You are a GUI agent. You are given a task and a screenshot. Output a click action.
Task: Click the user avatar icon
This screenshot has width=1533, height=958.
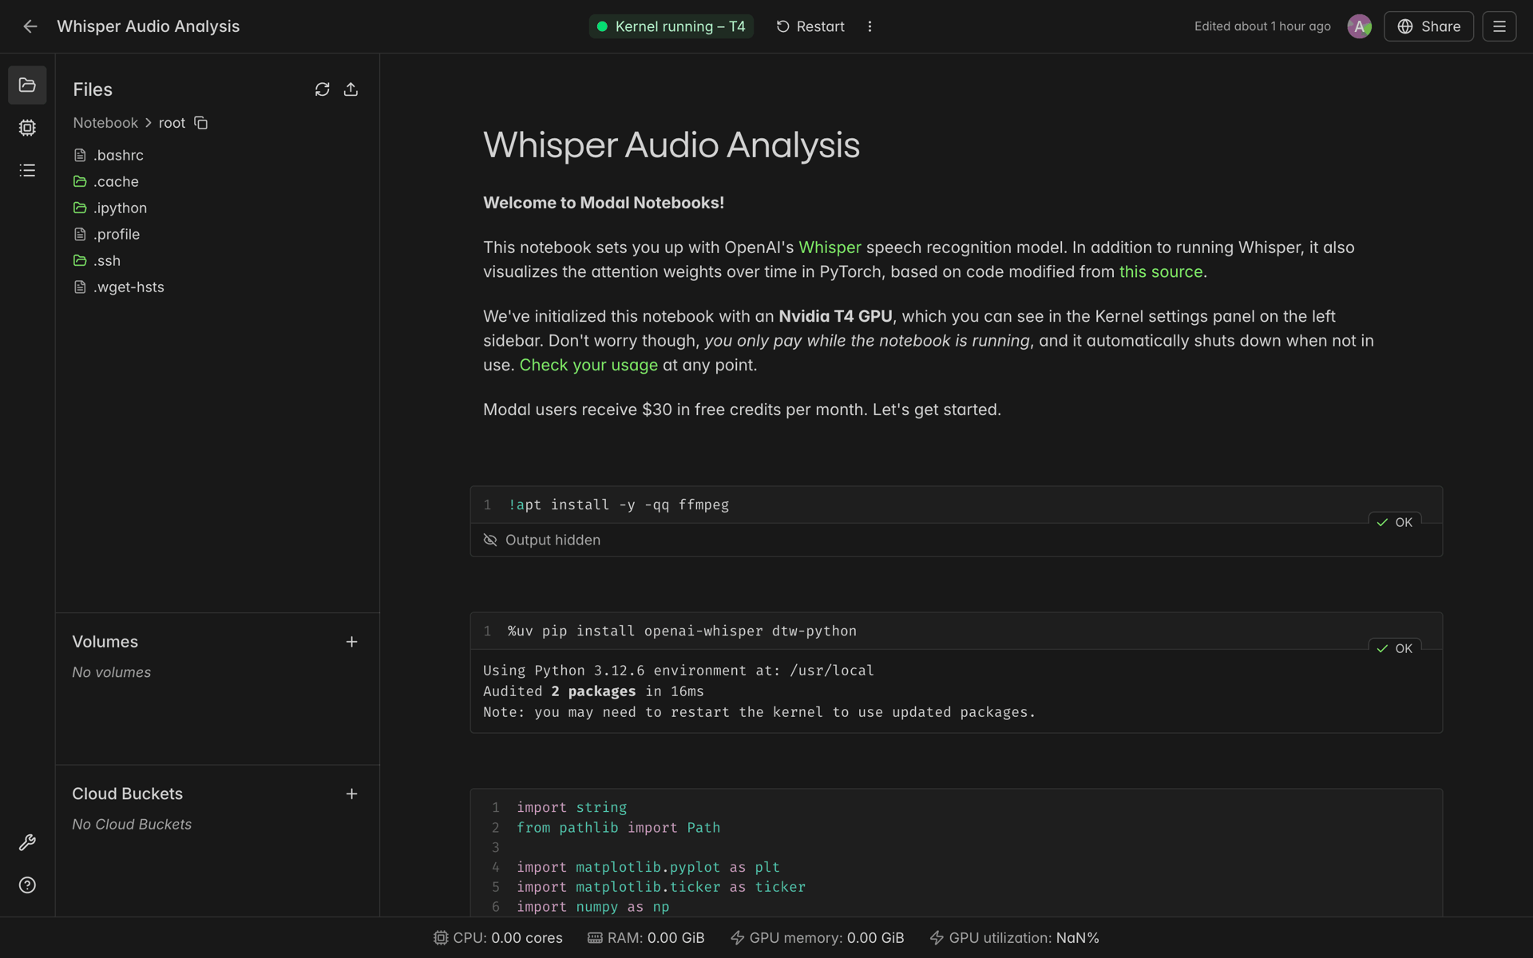tap(1359, 26)
